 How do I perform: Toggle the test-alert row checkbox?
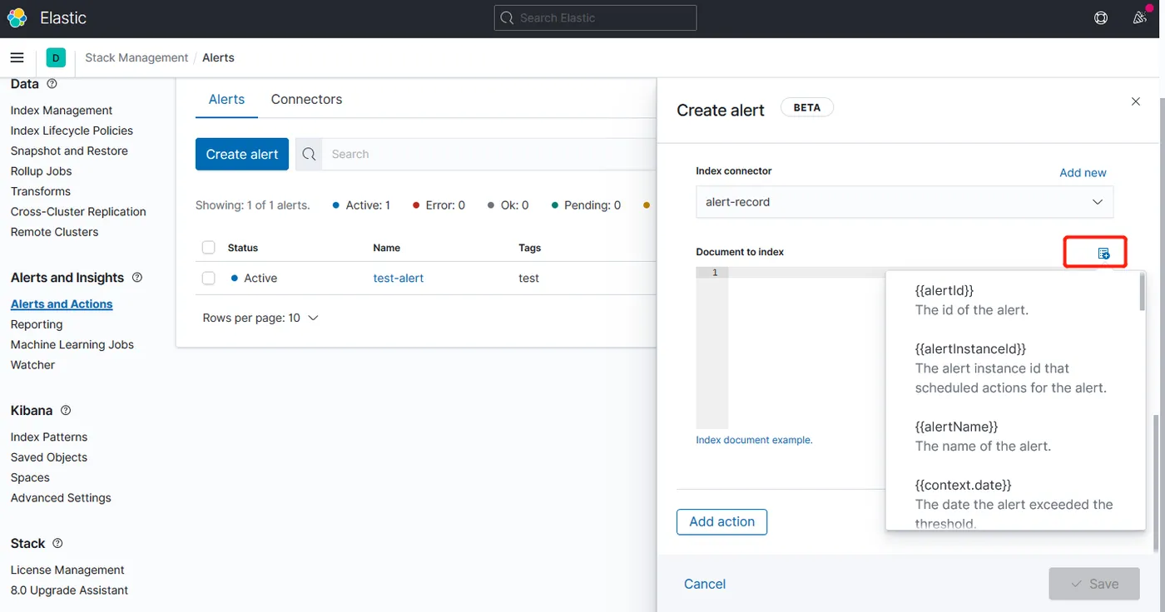coord(209,278)
